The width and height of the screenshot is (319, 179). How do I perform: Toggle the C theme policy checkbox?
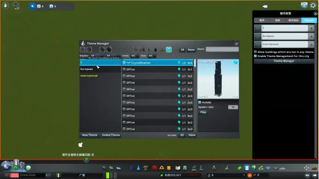click(311, 28)
